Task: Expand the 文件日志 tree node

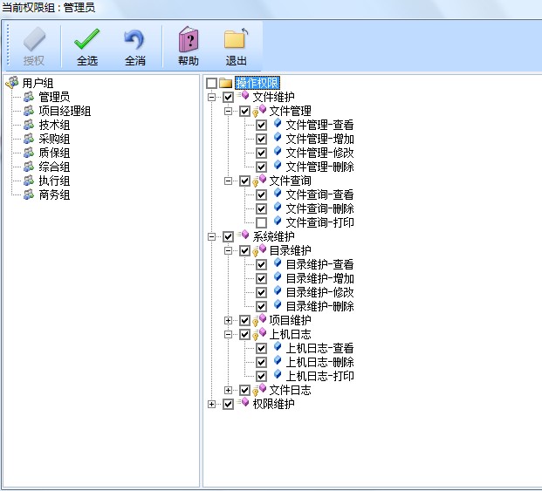Action: coord(228,390)
